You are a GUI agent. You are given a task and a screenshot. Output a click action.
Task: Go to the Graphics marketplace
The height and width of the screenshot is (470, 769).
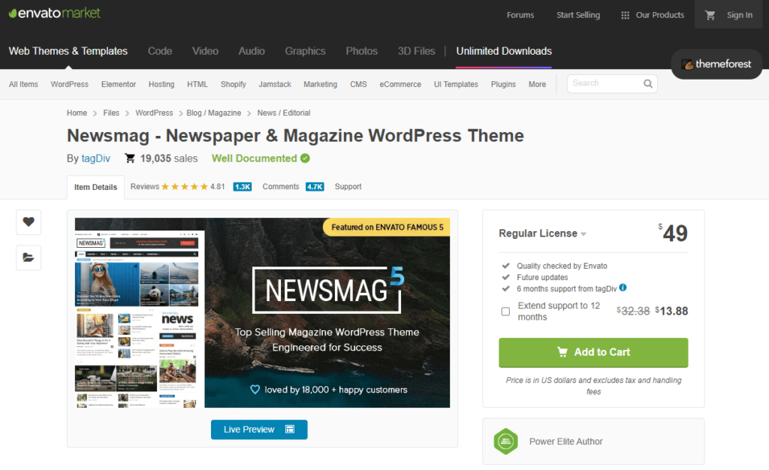(305, 51)
